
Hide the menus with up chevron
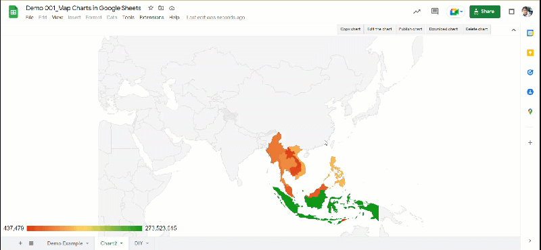click(x=513, y=30)
